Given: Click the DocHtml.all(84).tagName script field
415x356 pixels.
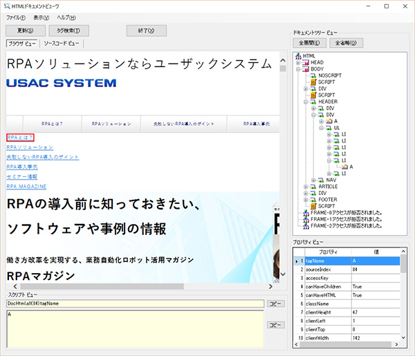Looking at the screenshot, I should pos(135,303).
